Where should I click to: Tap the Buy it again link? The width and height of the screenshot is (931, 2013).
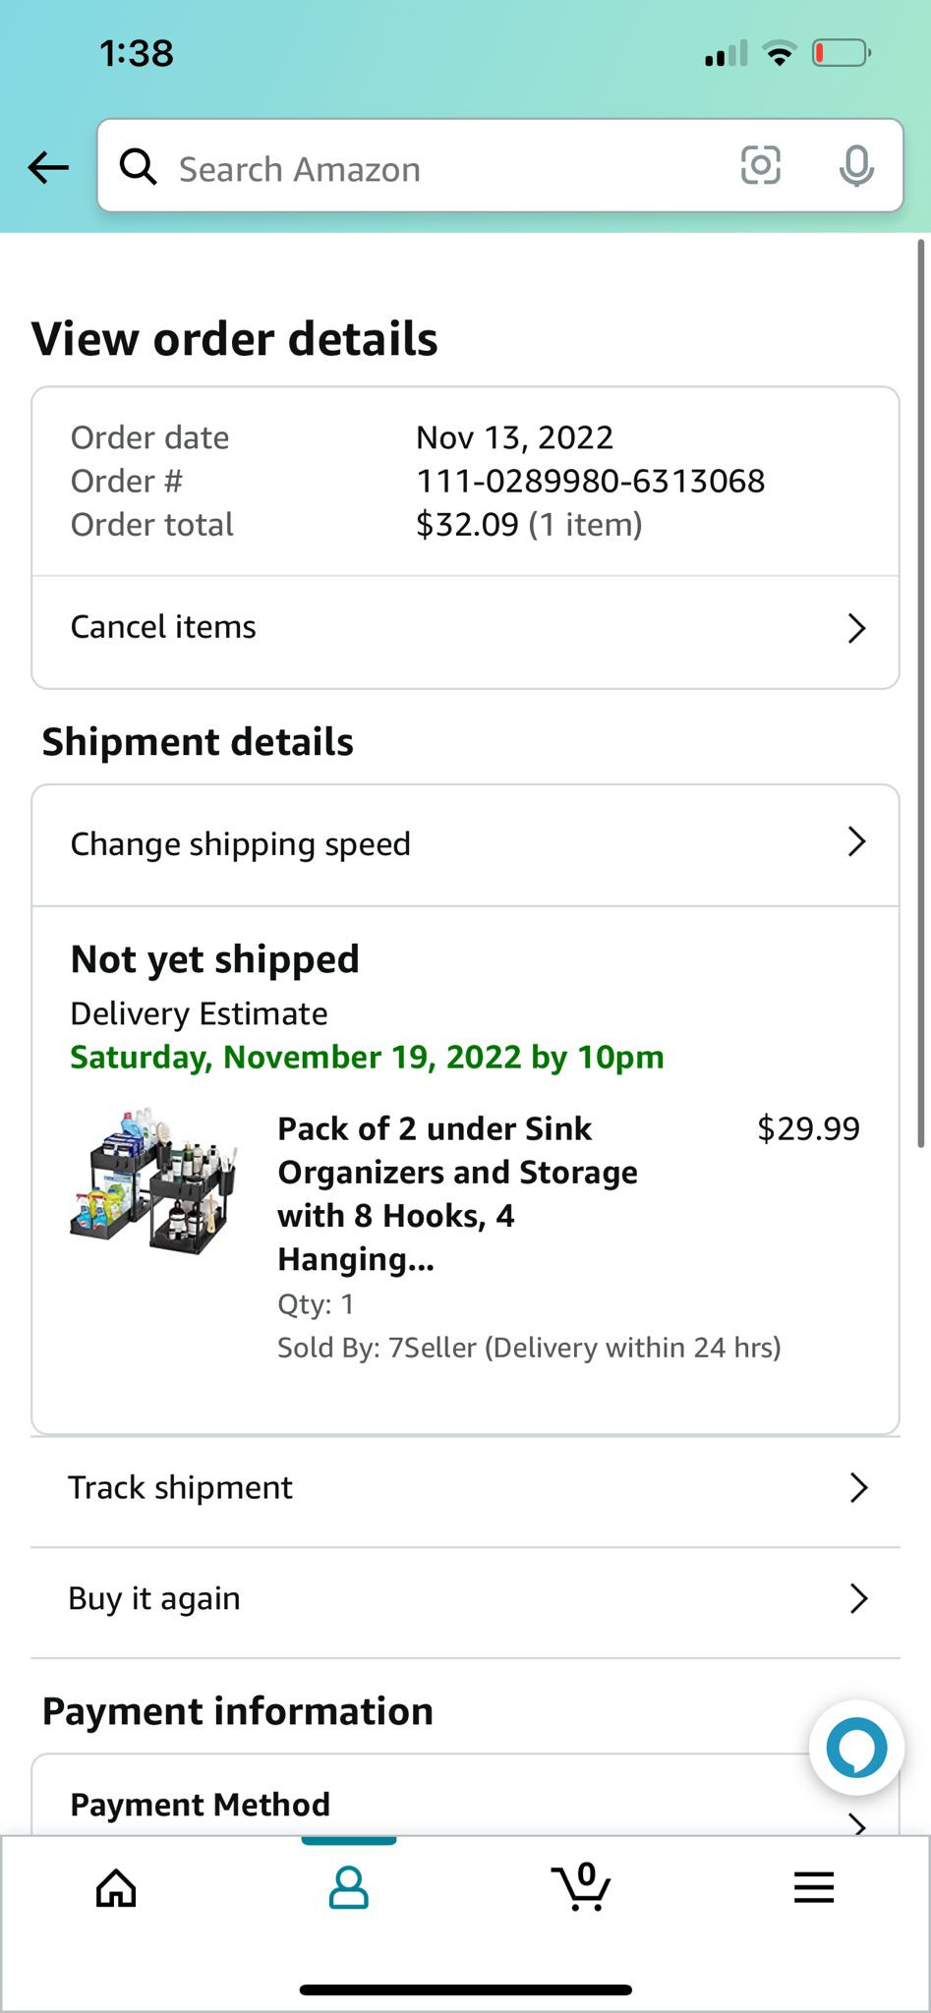coord(154,1599)
